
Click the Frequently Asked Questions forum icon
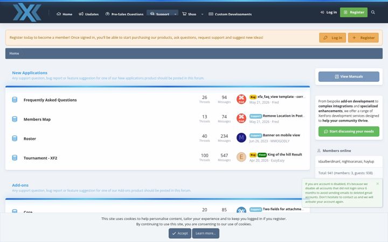point(15,100)
